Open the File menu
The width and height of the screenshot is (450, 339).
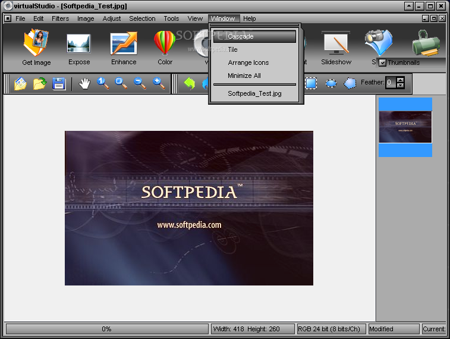pyautogui.click(x=20, y=18)
